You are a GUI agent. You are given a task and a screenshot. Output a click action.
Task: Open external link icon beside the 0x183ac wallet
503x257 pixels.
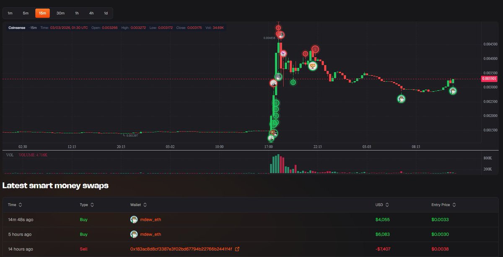pos(237,249)
